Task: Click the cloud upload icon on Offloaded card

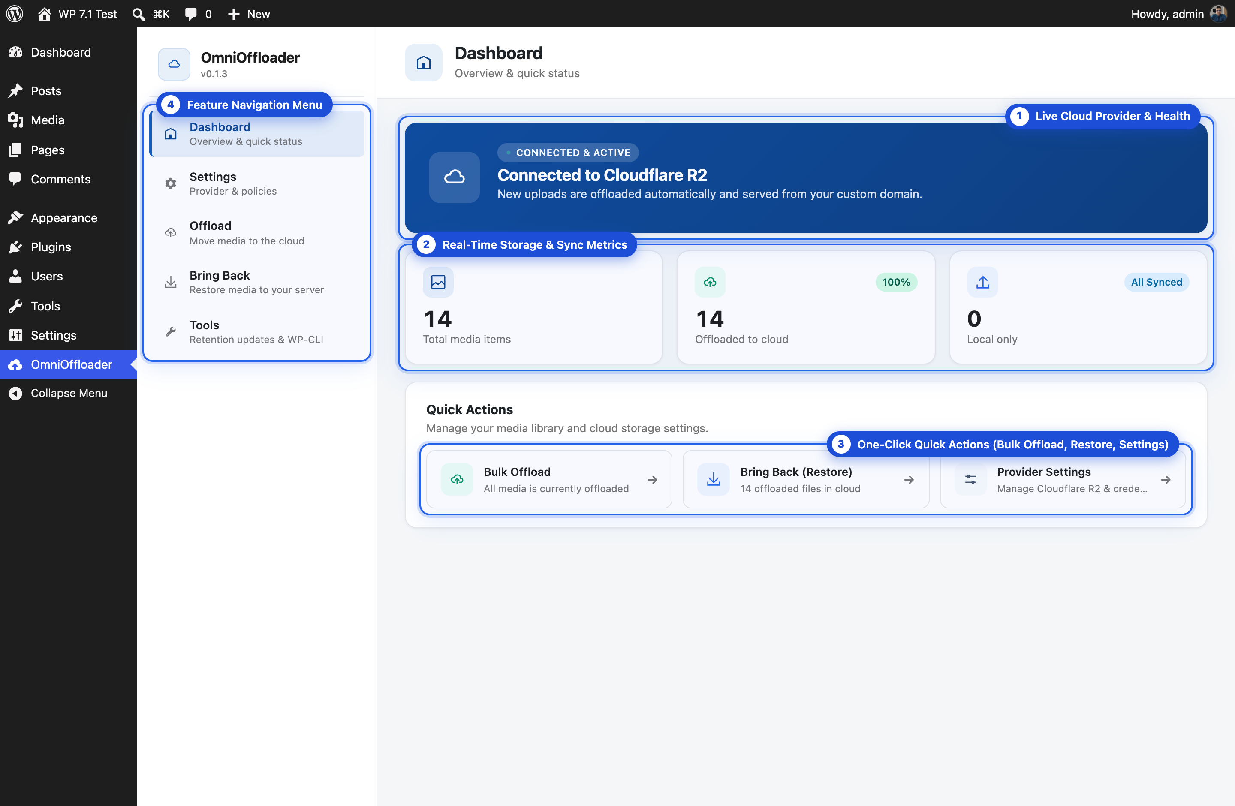Action: pyautogui.click(x=710, y=282)
